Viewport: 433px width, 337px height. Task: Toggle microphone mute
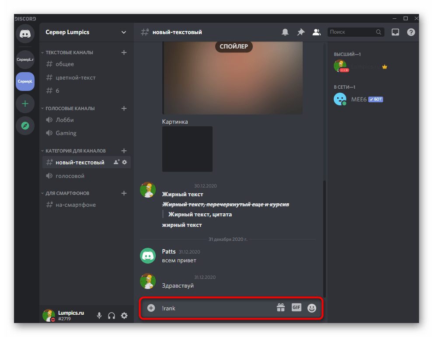click(x=99, y=316)
